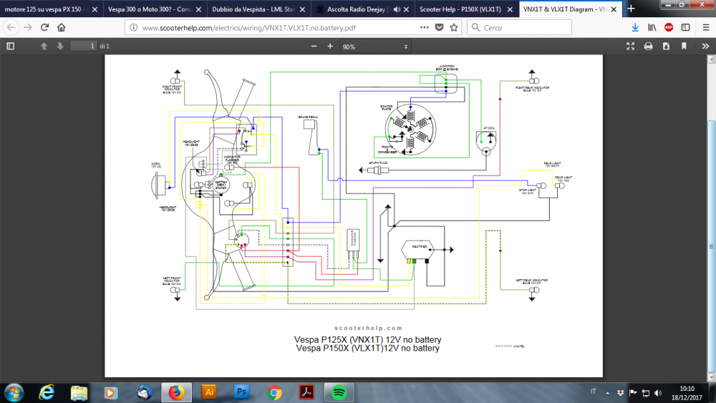This screenshot has height=403, width=716.
Task: Click the Vespa P125X (VNX1T) title text
Action: tap(367, 339)
